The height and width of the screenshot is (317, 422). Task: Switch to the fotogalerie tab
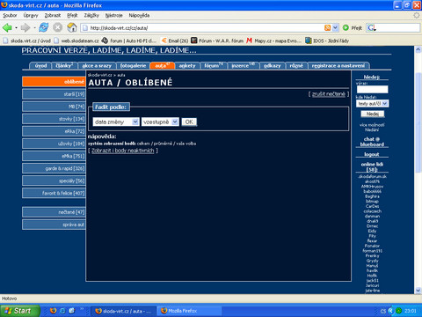pyautogui.click(x=133, y=66)
